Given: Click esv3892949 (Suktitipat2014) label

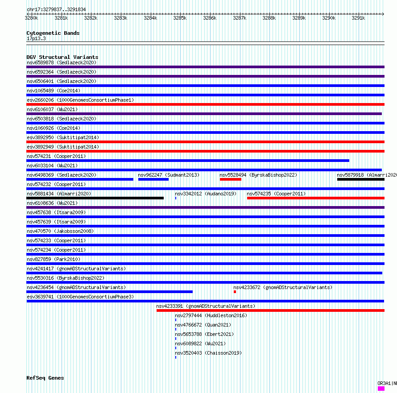Looking at the screenshot, I should (x=63, y=147).
